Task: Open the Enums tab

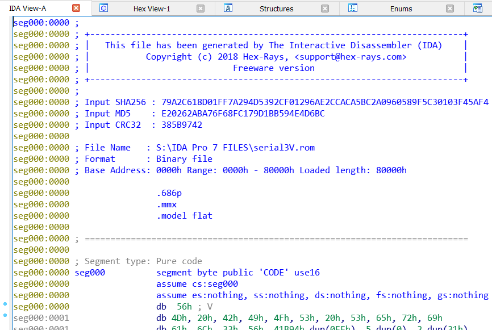Action: coord(401,9)
